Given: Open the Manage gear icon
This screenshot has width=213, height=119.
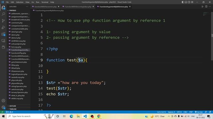Looking at the screenshot, I should coord(3,107).
